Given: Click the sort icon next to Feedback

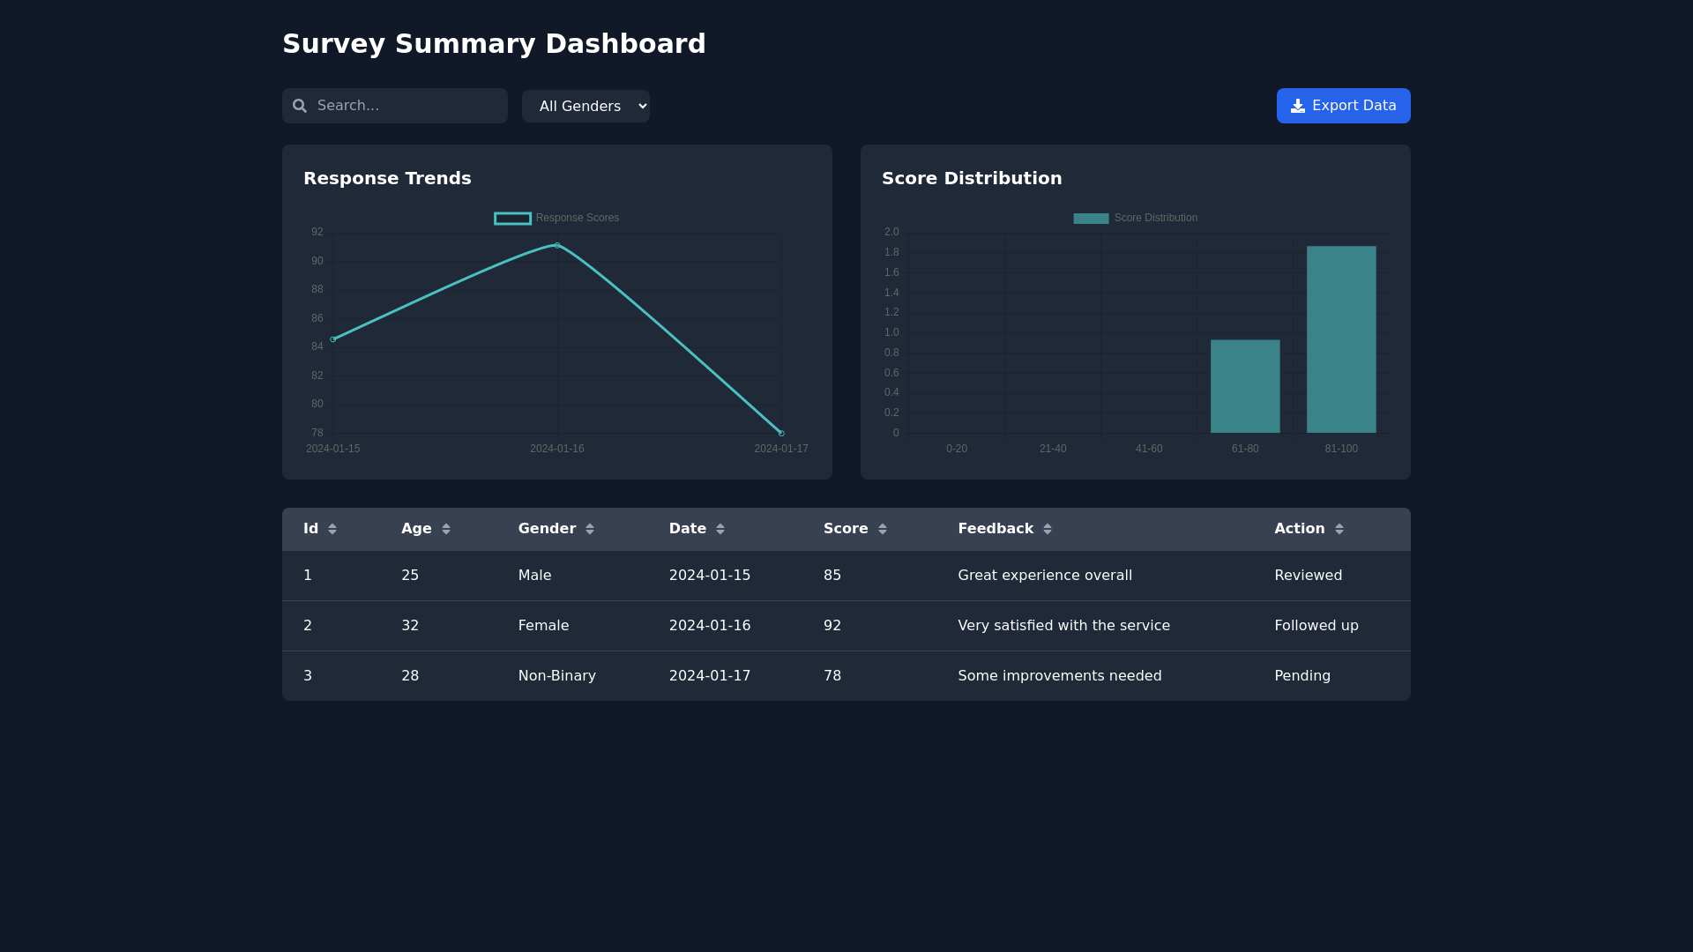Looking at the screenshot, I should pyautogui.click(x=1048, y=528).
